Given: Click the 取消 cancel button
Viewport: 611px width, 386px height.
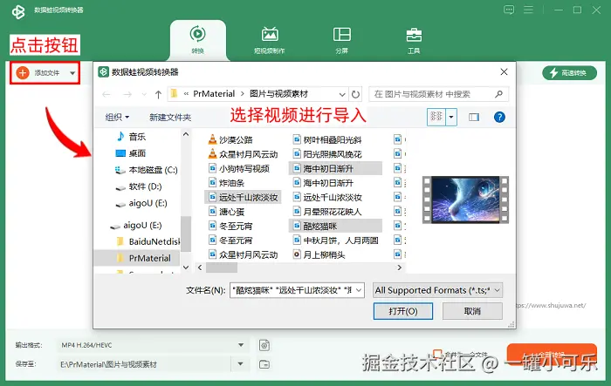Looking at the screenshot, I should tap(472, 311).
